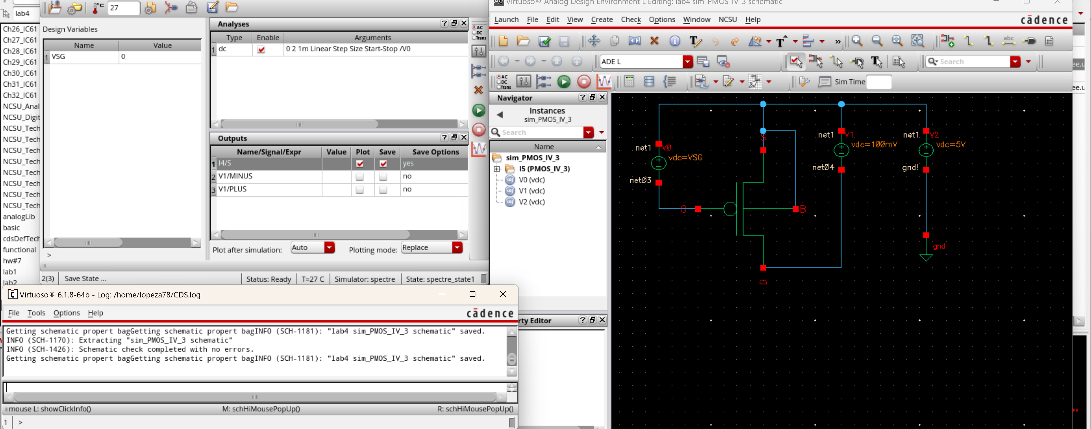The image size is (1091, 429).
Task: Click the Outputs panel horizontal scrollbar
Action: point(315,235)
